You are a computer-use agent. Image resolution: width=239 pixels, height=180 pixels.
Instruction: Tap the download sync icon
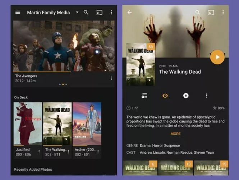[x=186, y=96]
